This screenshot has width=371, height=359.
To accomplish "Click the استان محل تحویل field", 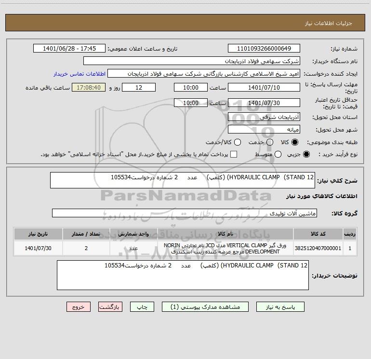I will point(264,117).
